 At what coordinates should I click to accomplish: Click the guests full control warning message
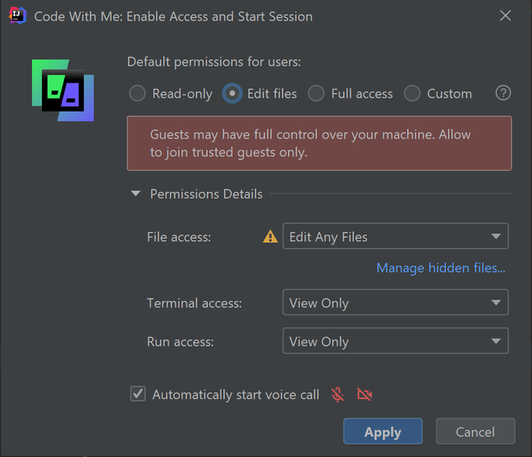point(319,143)
